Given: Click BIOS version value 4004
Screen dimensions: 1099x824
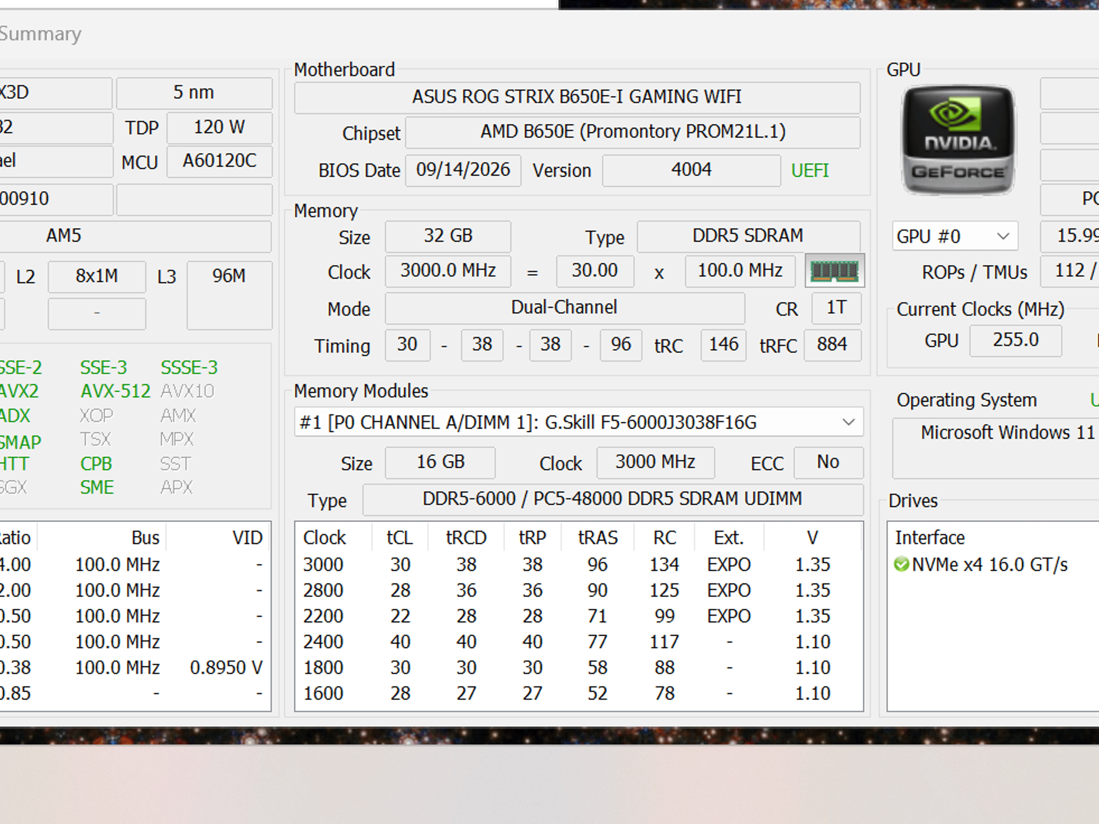Looking at the screenshot, I should pos(691,170).
